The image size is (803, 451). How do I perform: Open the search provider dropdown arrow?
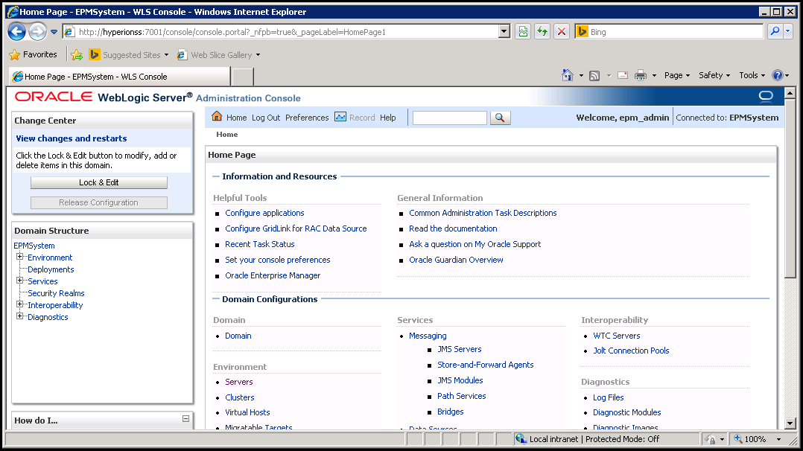pyautogui.click(x=788, y=32)
